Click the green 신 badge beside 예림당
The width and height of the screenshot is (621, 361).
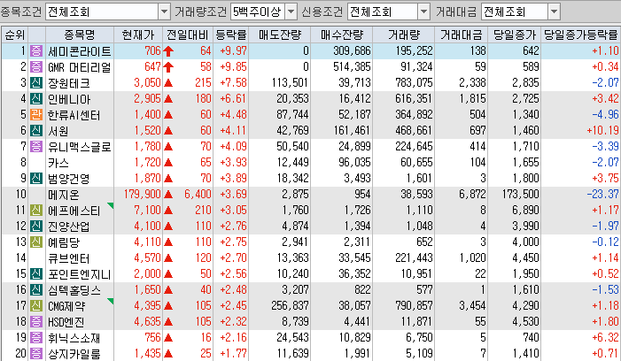[x=36, y=242]
